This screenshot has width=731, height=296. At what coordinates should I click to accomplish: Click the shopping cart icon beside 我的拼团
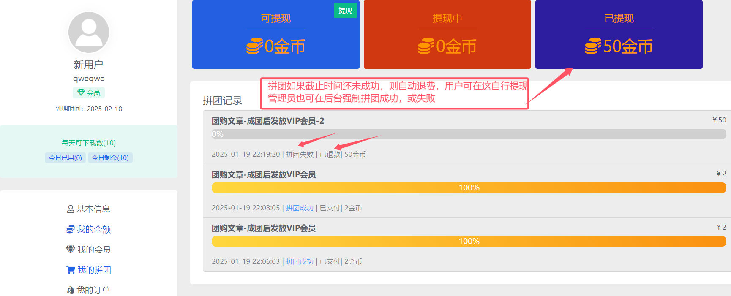(71, 270)
